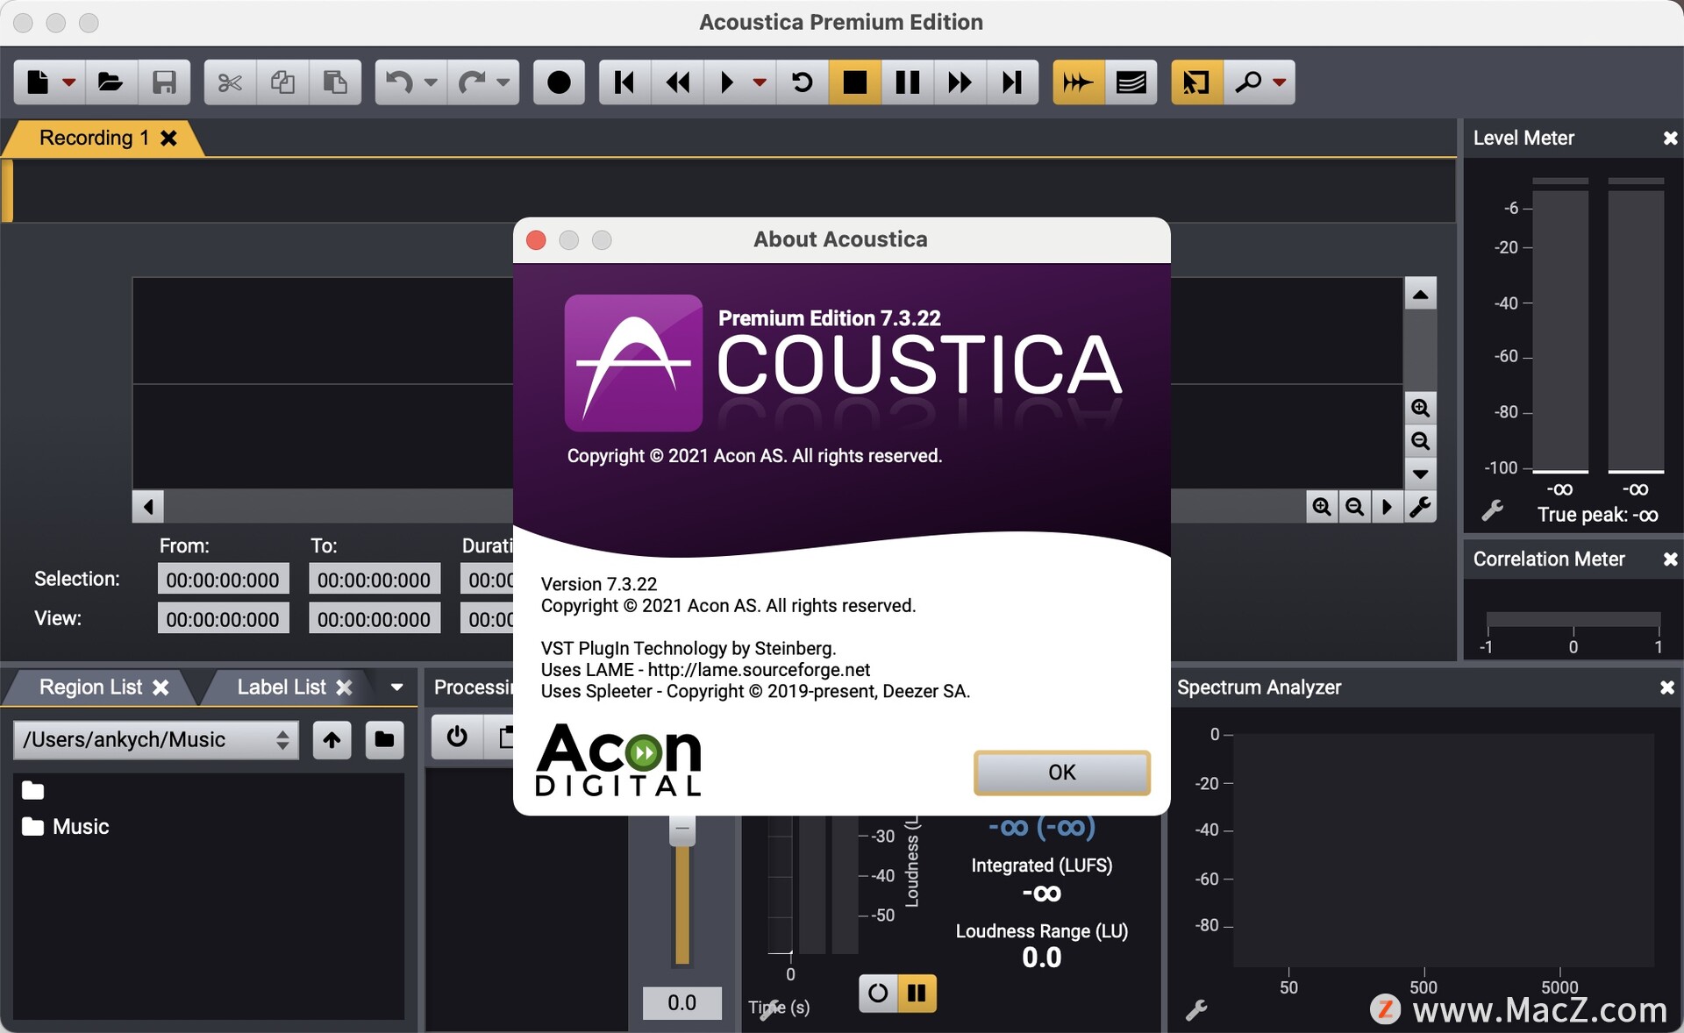Image resolution: width=1684 pixels, height=1033 pixels.
Task: Toggle the spectrogram view button
Action: (1131, 82)
